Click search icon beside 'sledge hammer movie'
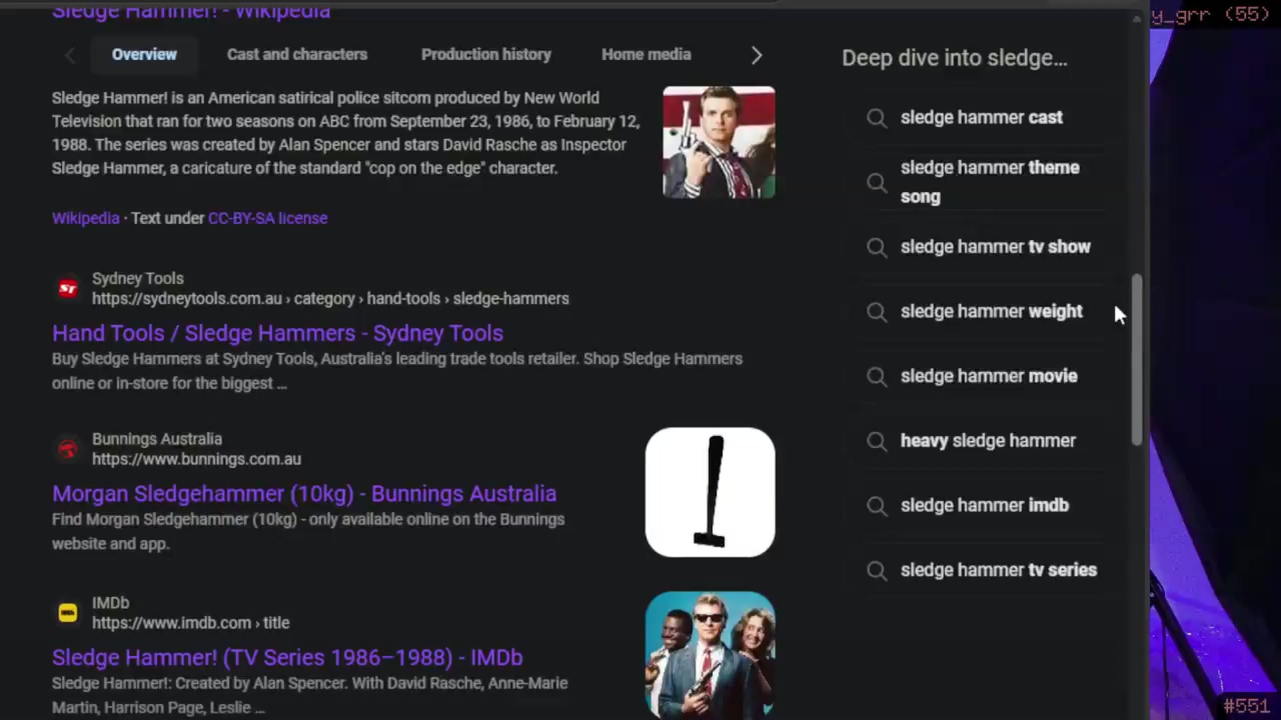This screenshot has height=720, width=1281. pos(877,377)
